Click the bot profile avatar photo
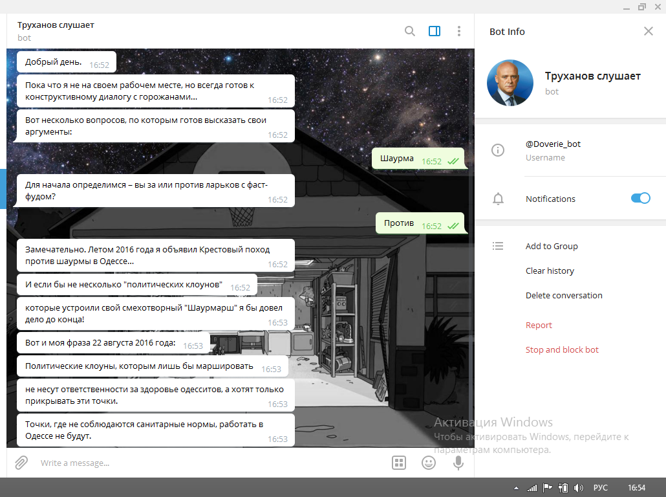 point(510,83)
